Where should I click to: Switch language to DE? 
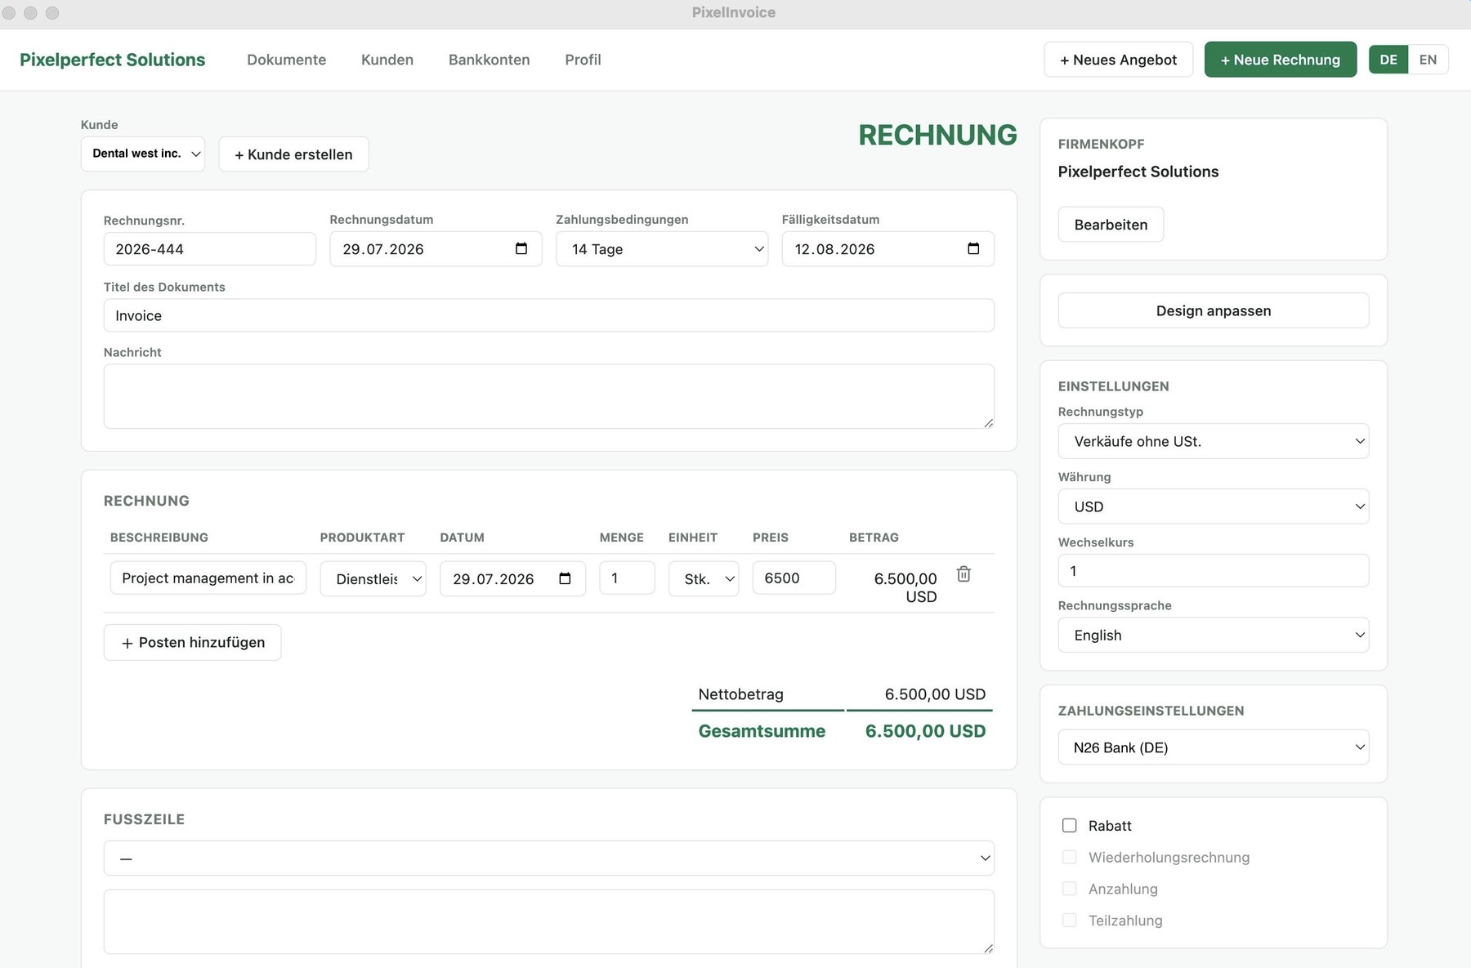[1388, 60]
